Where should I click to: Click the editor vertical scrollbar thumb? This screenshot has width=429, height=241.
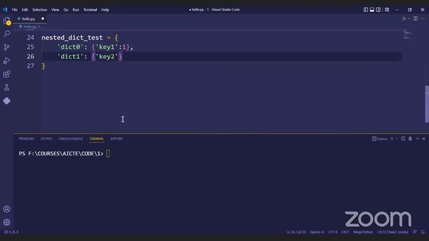pos(427,104)
